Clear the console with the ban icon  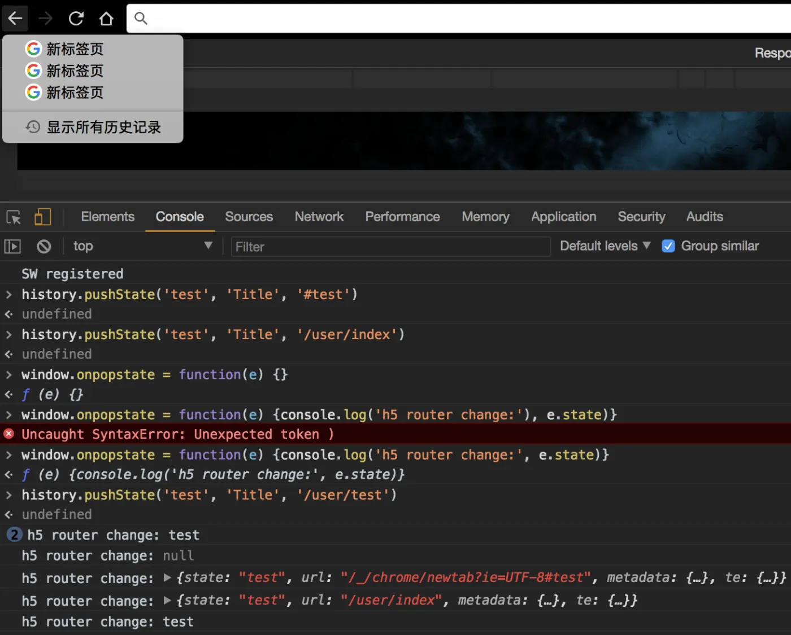44,247
